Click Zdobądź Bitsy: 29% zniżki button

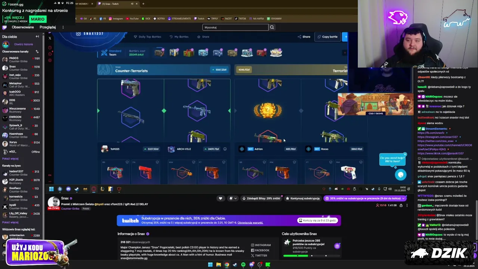tap(261, 198)
